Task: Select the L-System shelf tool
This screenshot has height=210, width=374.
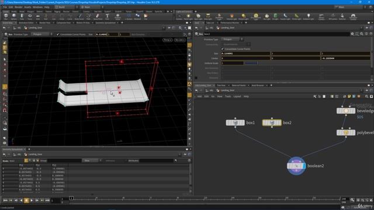Action: click(x=129, y=17)
